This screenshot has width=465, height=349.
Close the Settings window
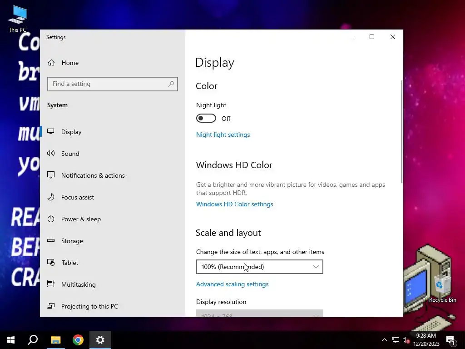[393, 37]
